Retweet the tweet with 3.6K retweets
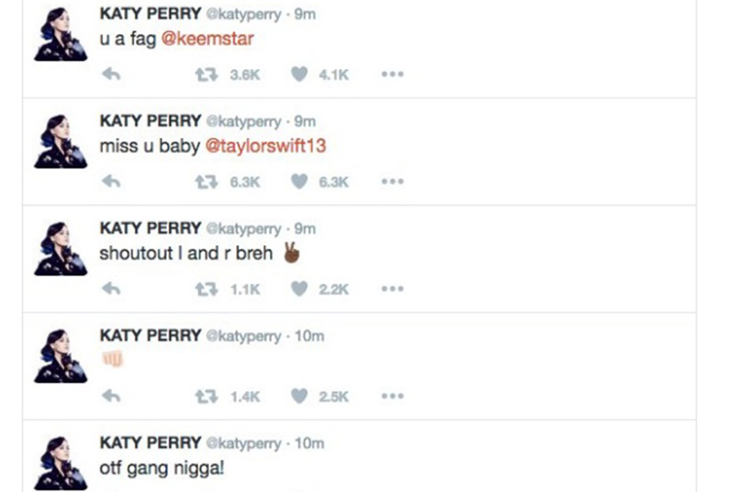Viewport: 744px width, 492px height. click(x=206, y=75)
